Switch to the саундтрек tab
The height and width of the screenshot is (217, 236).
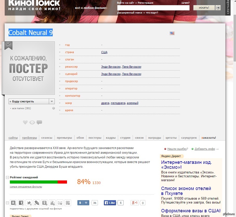click(x=189, y=138)
